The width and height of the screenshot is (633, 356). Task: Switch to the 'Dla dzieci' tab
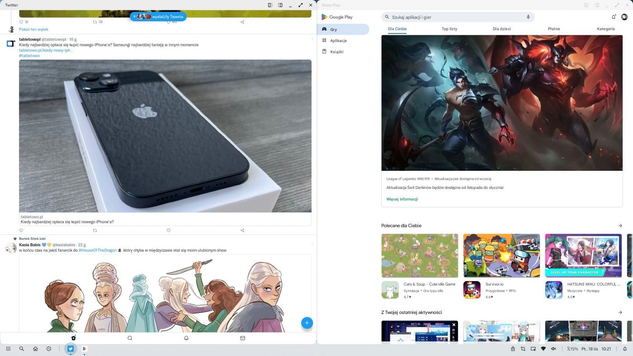point(502,29)
